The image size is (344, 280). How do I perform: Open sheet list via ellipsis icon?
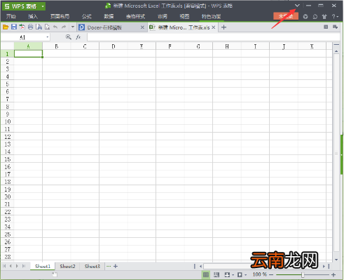(x=109, y=266)
